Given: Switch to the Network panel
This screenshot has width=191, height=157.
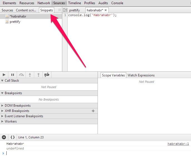Looking at the screenshot, I should click(44, 3).
